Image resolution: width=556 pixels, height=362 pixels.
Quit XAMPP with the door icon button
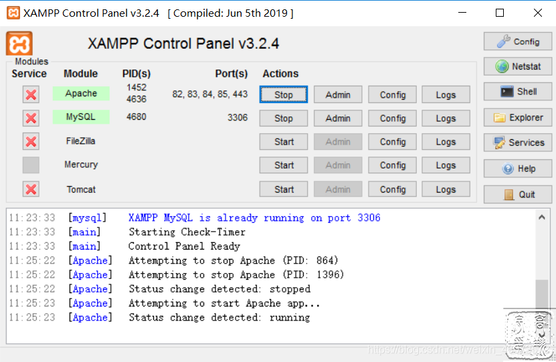point(518,194)
